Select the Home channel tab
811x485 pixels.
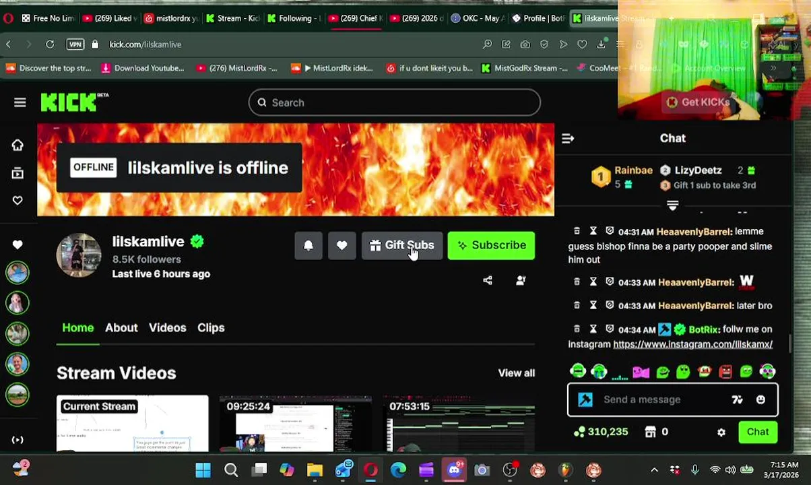pos(78,327)
